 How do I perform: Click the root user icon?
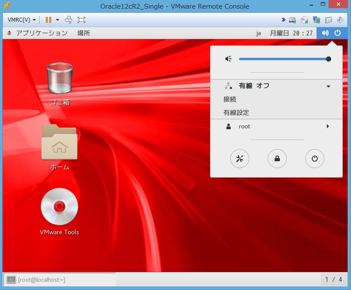click(229, 127)
